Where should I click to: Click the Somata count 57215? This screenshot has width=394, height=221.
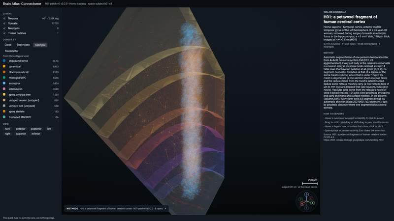(x=55, y=23)
